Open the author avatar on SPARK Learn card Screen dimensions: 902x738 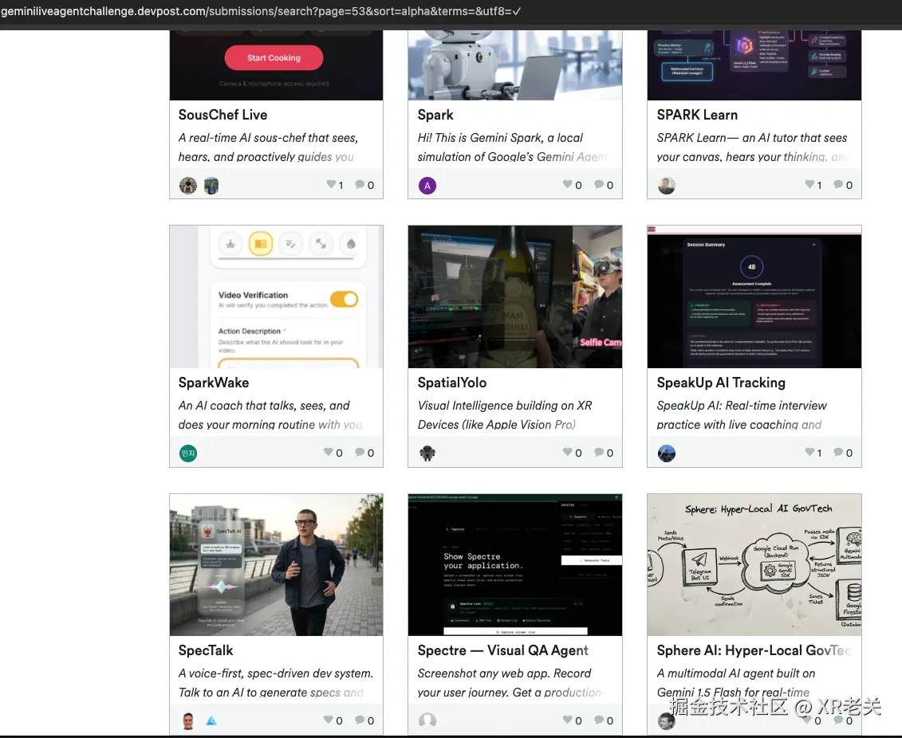(x=667, y=185)
